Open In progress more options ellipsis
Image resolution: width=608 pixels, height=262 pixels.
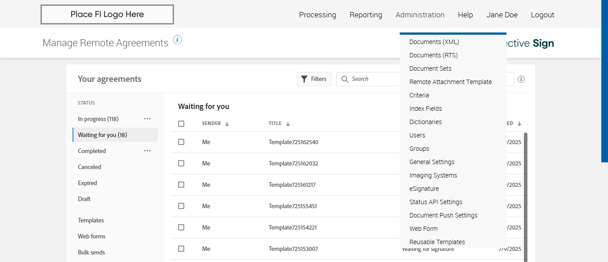point(147,119)
